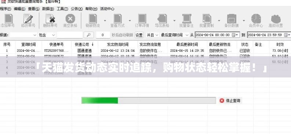Click the green query progress bar
291x134 pixels.
pos(149,100)
